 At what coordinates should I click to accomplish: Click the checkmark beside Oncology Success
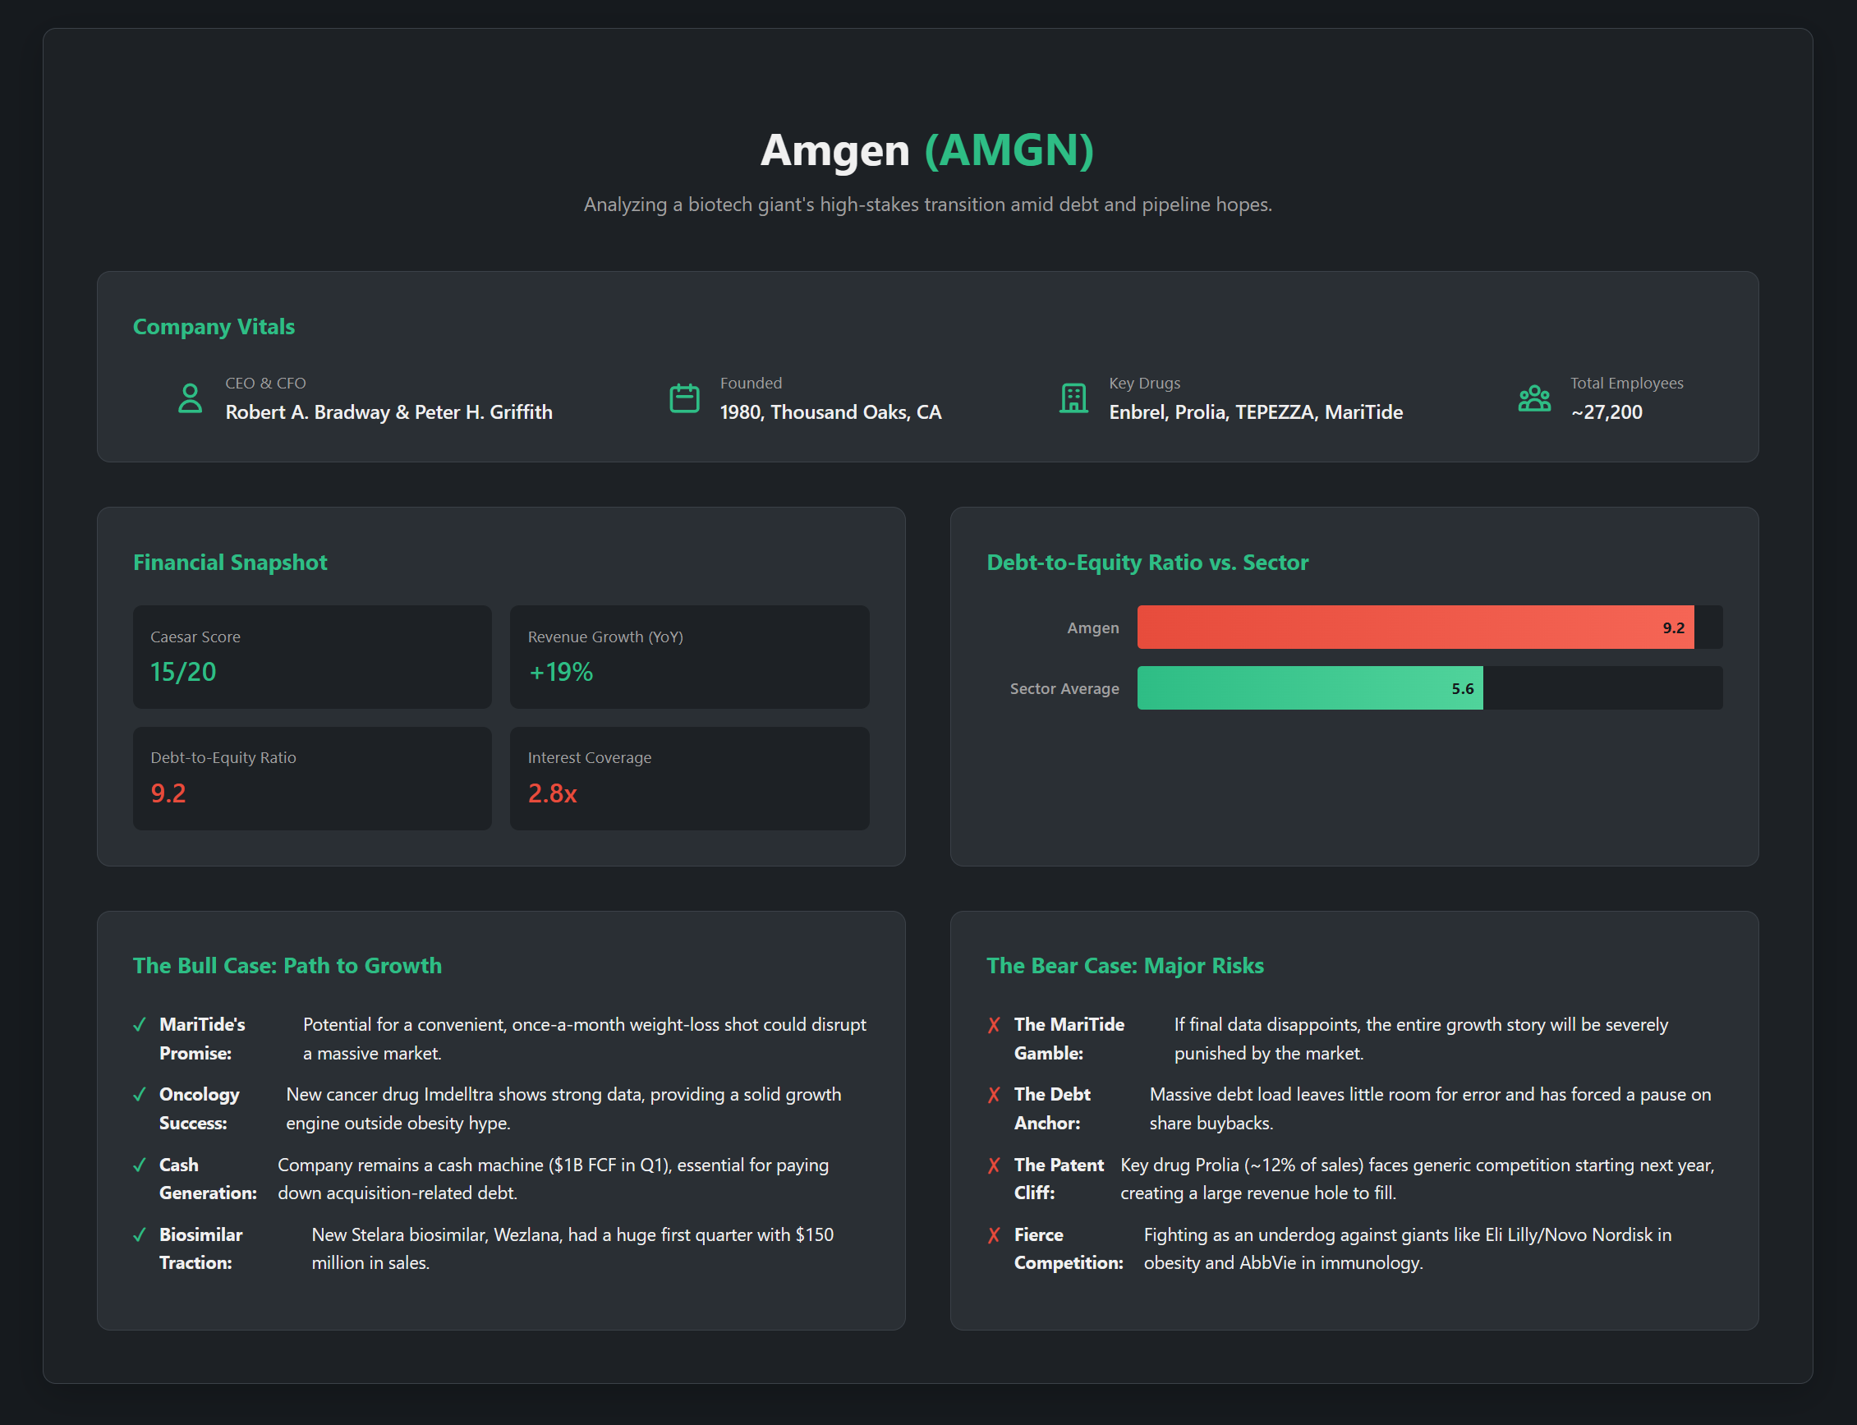coord(140,1094)
